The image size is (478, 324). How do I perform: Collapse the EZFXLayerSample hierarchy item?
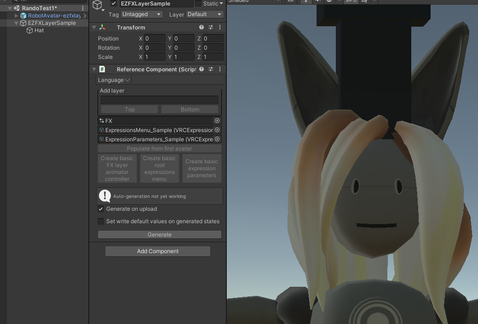click(17, 23)
